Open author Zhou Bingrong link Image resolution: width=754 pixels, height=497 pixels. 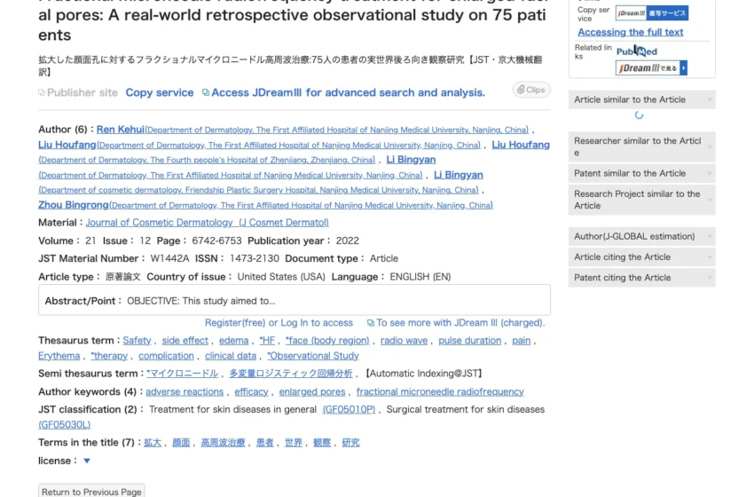(x=74, y=205)
